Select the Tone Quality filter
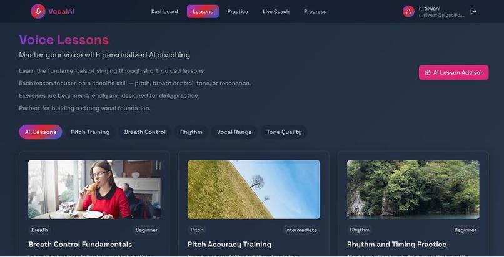 [284, 132]
